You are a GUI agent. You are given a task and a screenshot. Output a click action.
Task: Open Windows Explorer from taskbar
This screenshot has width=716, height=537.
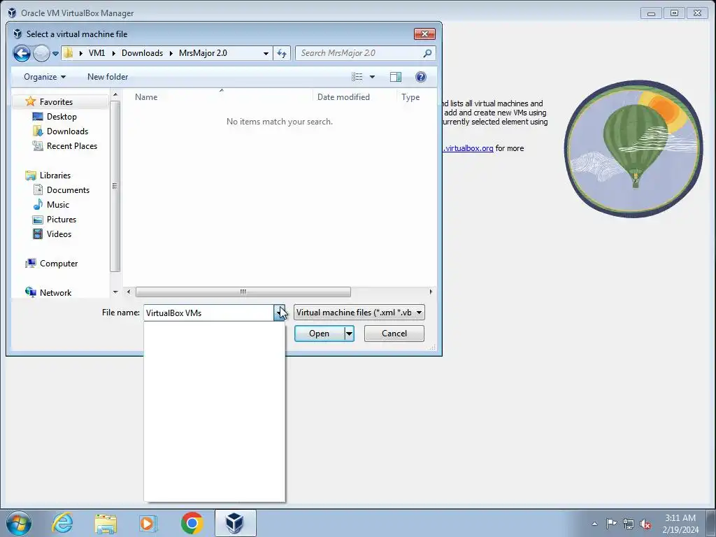click(106, 523)
